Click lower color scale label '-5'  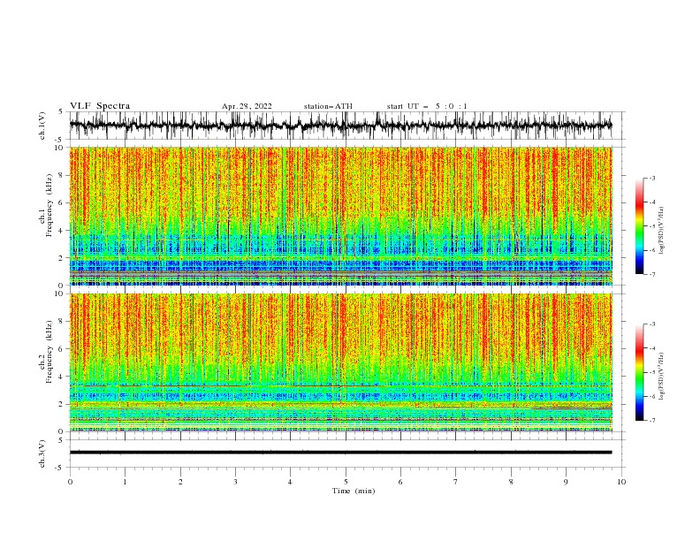(651, 372)
